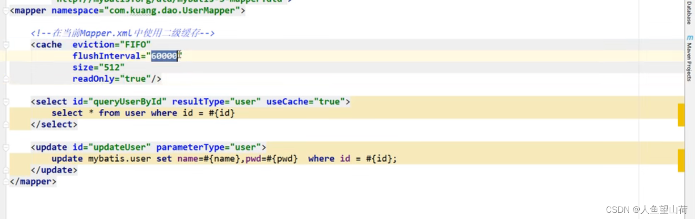
Task: Collapse the update updateUser fold marker
Action: point(6,147)
